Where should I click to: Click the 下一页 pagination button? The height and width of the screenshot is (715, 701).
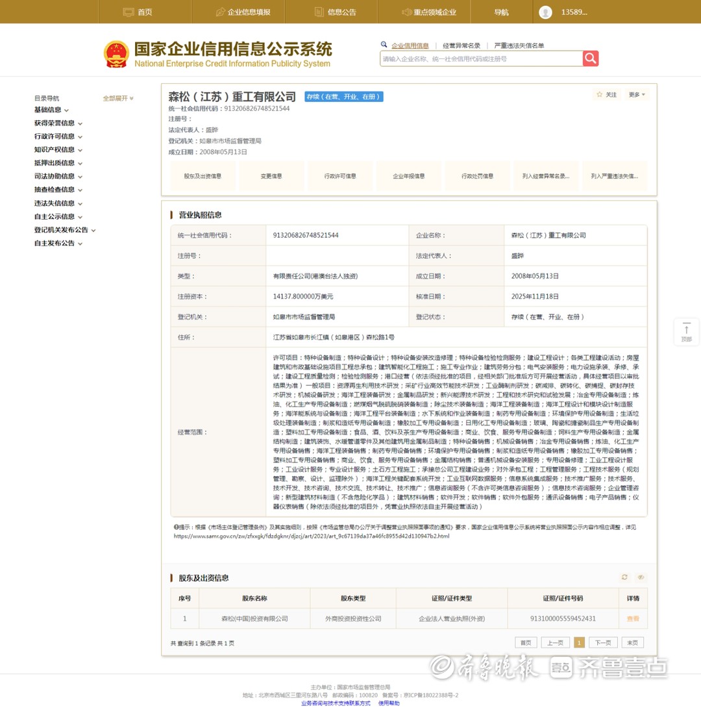pyautogui.click(x=603, y=642)
